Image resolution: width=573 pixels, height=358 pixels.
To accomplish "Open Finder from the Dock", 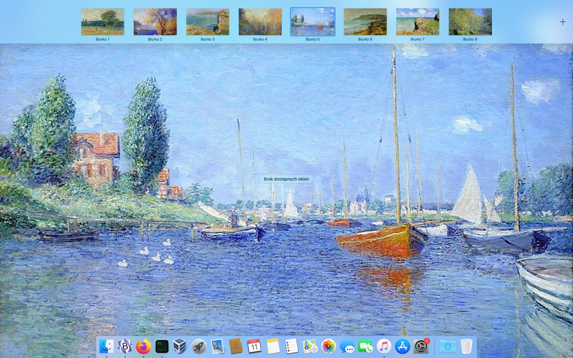I will pyautogui.click(x=107, y=346).
